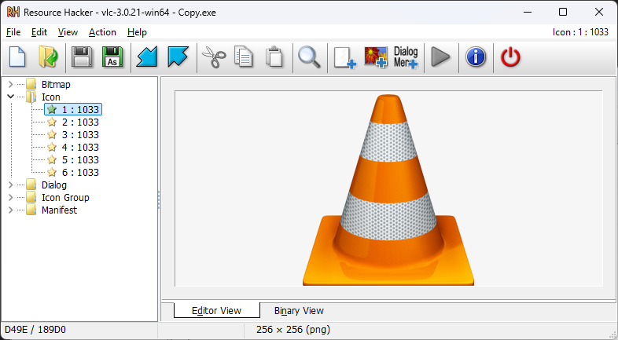
Task: Open a file with the folder icon
Action: point(48,57)
